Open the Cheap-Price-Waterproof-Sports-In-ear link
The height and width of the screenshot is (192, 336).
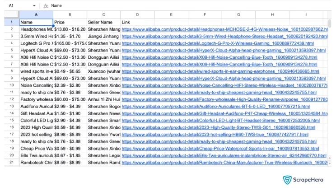pos(220,149)
